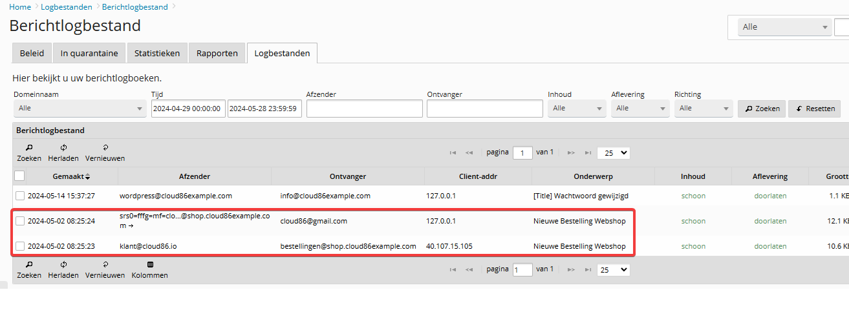Open the Richting filter dropdown
The width and height of the screenshot is (849, 323).
click(x=704, y=109)
